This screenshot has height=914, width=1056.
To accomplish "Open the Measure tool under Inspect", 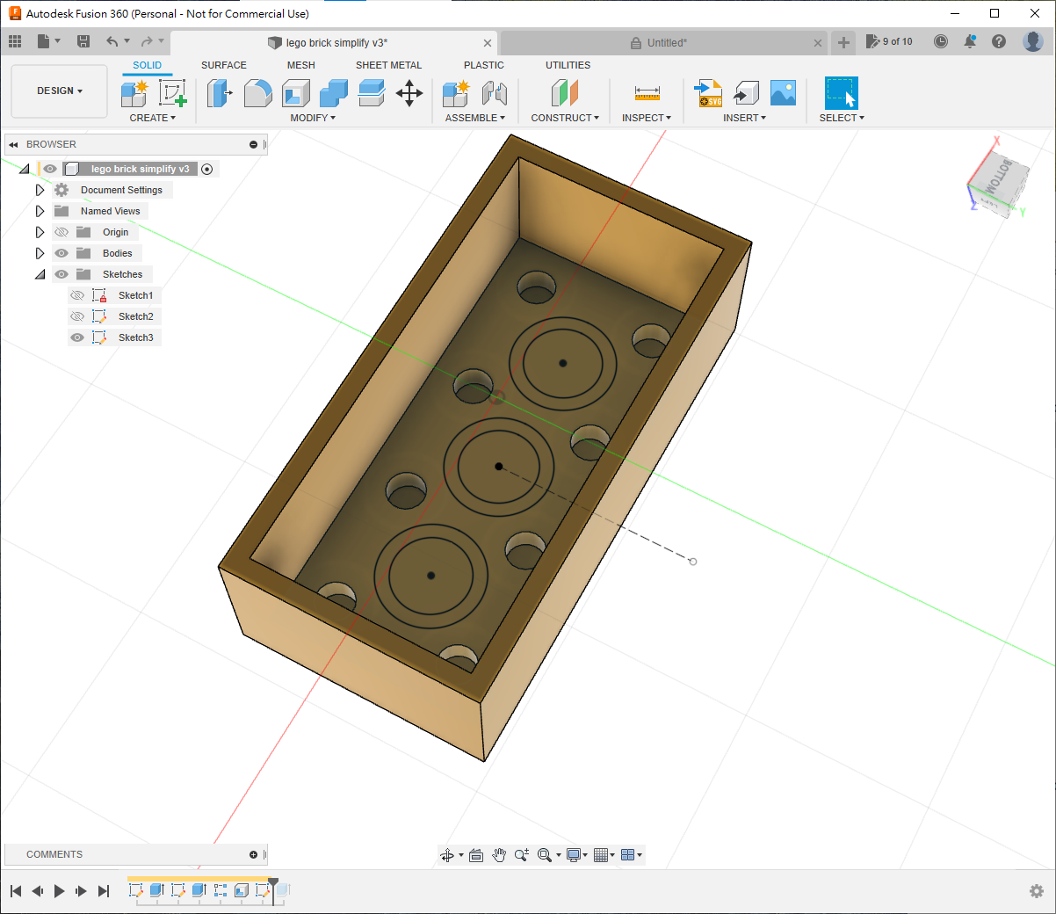I will point(647,93).
